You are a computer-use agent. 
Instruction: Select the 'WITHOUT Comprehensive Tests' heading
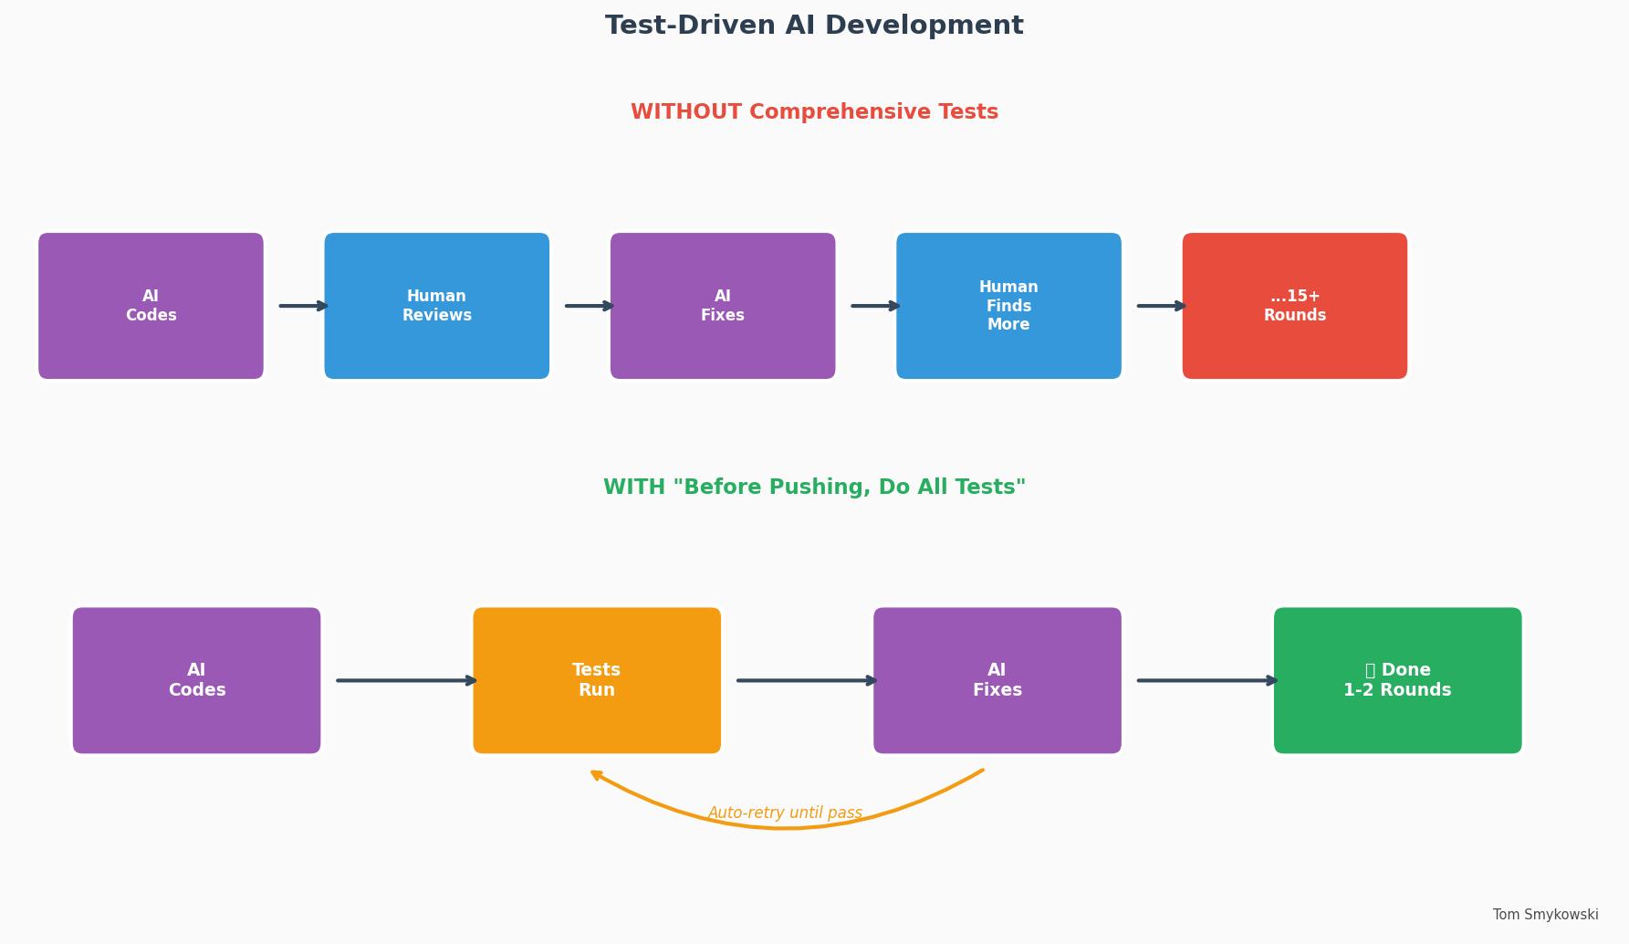[x=814, y=112]
